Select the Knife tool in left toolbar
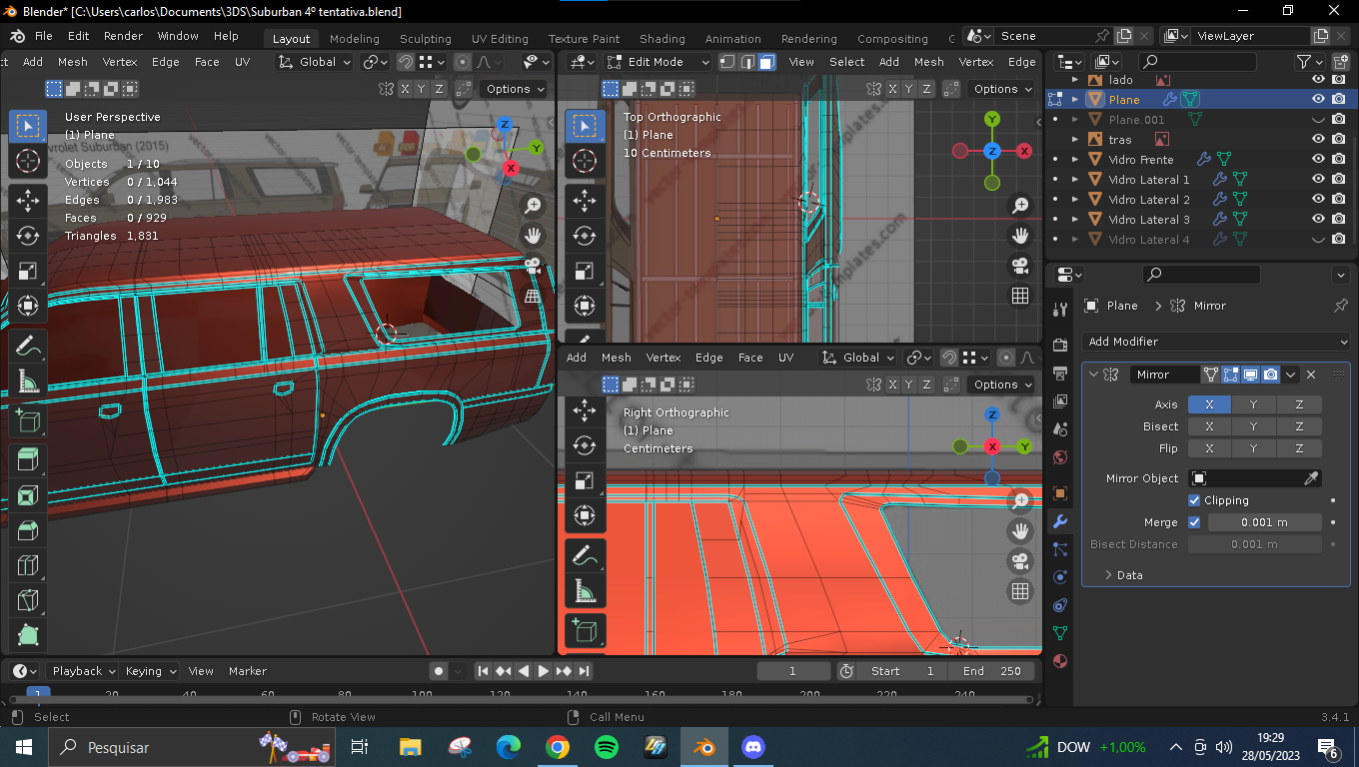The width and height of the screenshot is (1359, 767). (x=28, y=600)
